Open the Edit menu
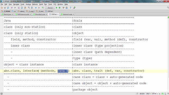 [x=6, y=4]
